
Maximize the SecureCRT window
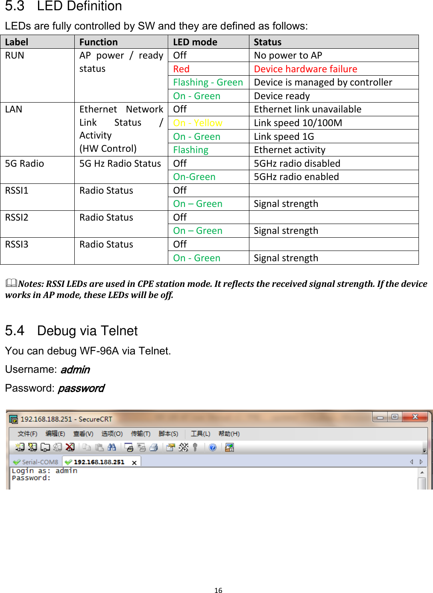click(x=395, y=416)
